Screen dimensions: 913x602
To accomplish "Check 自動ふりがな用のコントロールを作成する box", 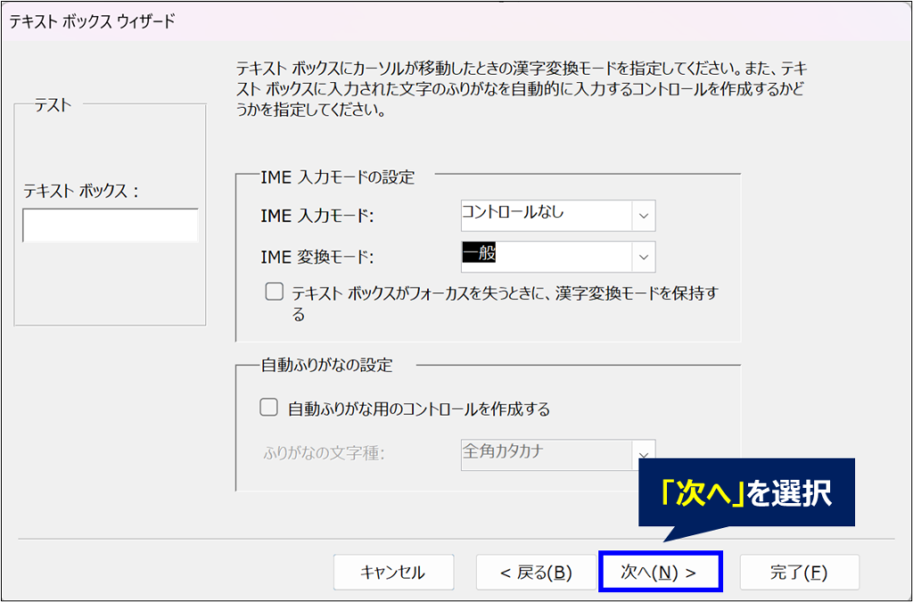I will pyautogui.click(x=268, y=409).
